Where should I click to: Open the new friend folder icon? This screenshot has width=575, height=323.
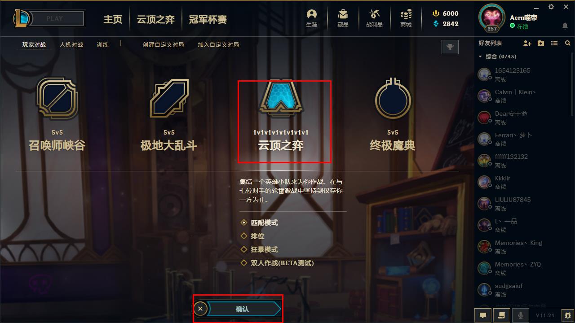click(541, 43)
